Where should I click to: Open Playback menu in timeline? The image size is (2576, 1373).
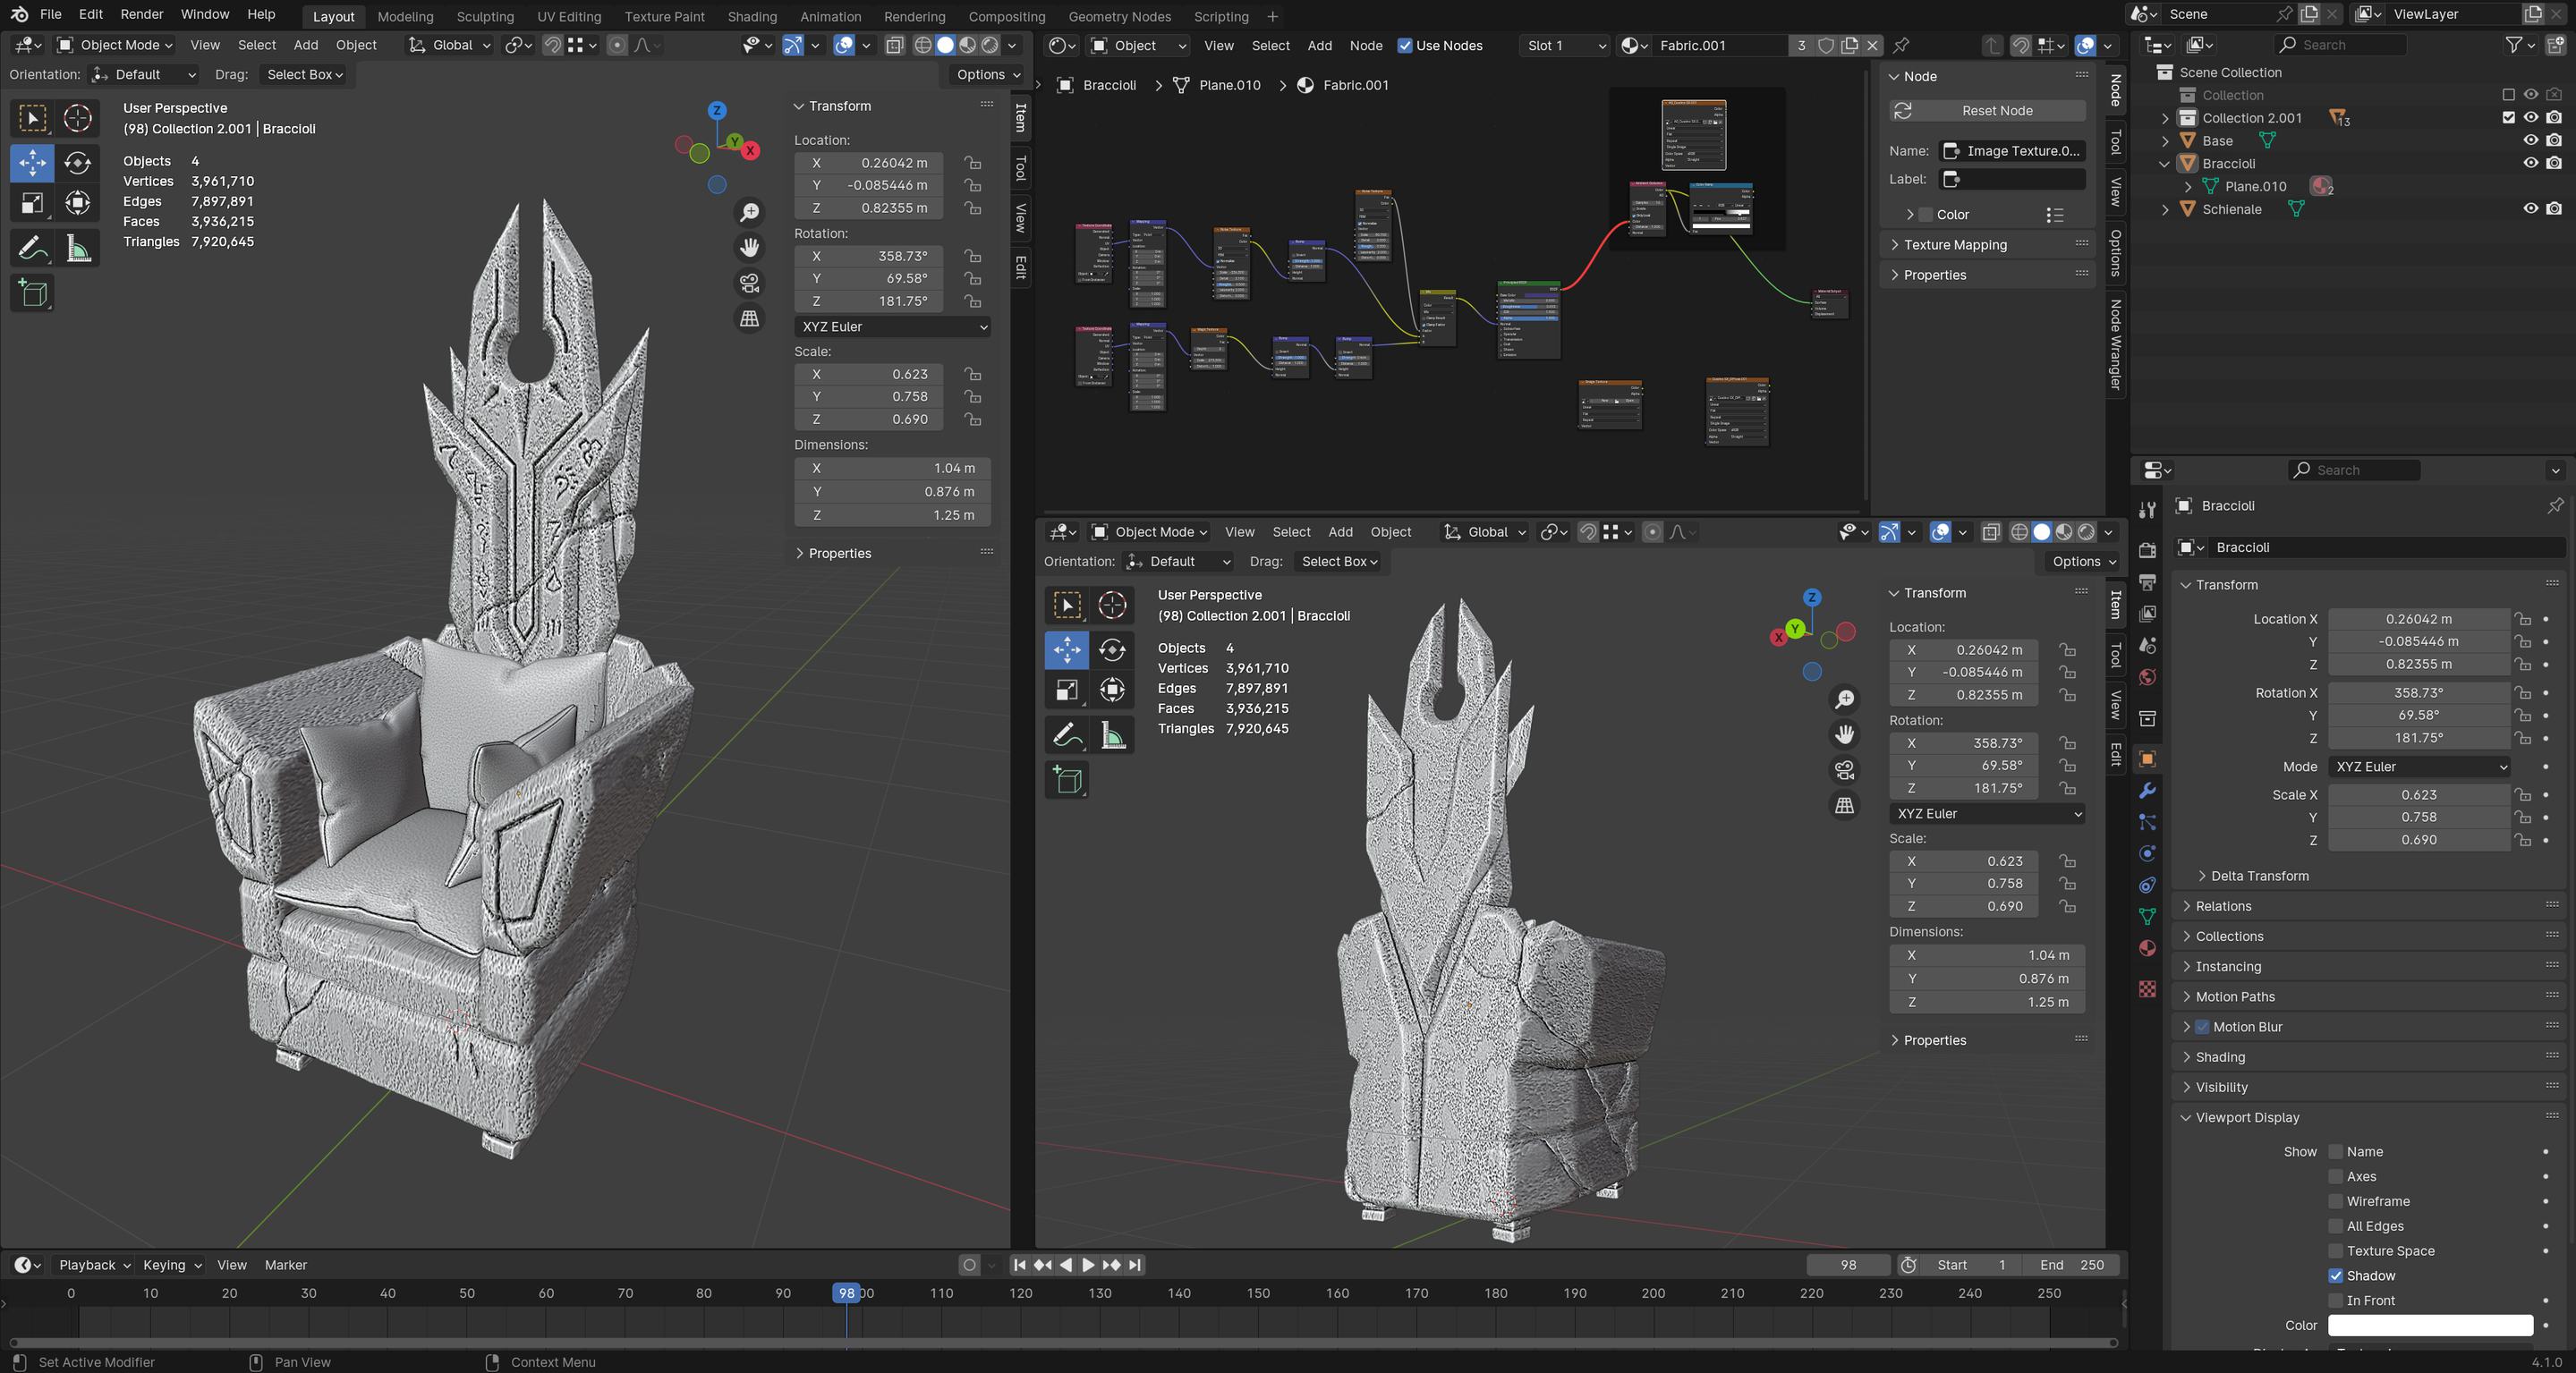[x=94, y=1265]
